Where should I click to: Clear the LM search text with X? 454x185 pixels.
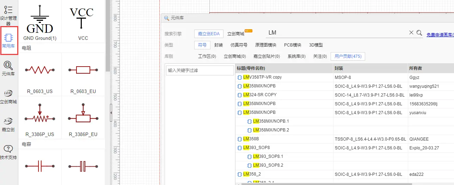tap(411, 33)
